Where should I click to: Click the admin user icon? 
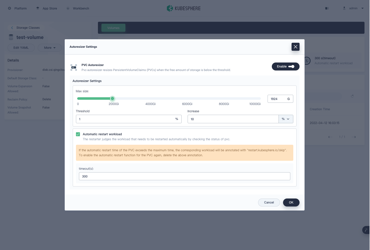tap(344, 8)
